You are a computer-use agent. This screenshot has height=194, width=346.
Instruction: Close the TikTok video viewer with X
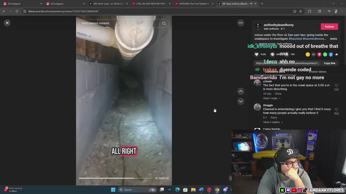pyautogui.click(x=7, y=23)
